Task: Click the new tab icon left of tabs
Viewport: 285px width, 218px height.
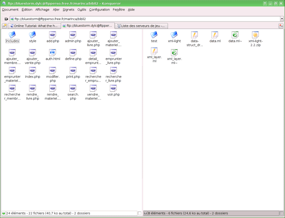Action: [x=4, y=26]
